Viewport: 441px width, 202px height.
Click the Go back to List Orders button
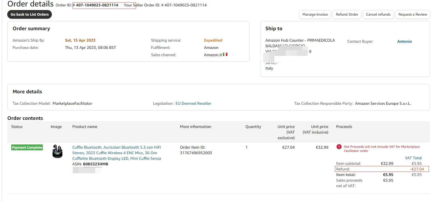click(x=29, y=15)
